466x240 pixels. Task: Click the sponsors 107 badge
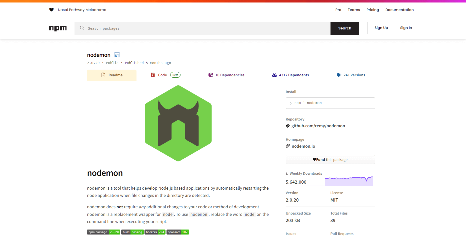[178, 232]
